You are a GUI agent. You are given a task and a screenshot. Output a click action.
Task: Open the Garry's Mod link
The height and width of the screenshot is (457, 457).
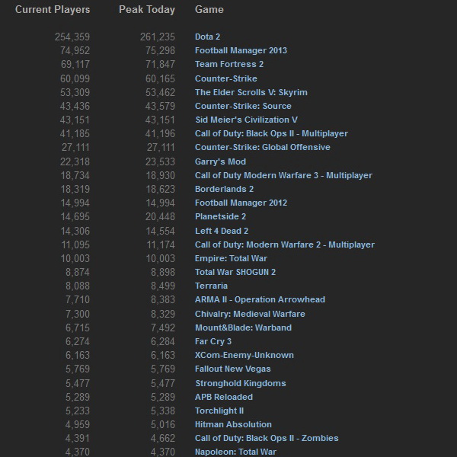[220, 161]
